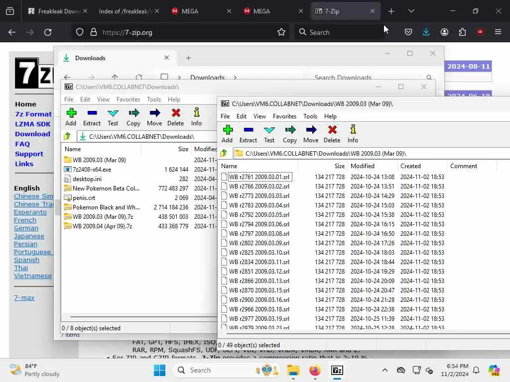
Task: Bookmark this page with the star icon
Action: click(x=281, y=32)
